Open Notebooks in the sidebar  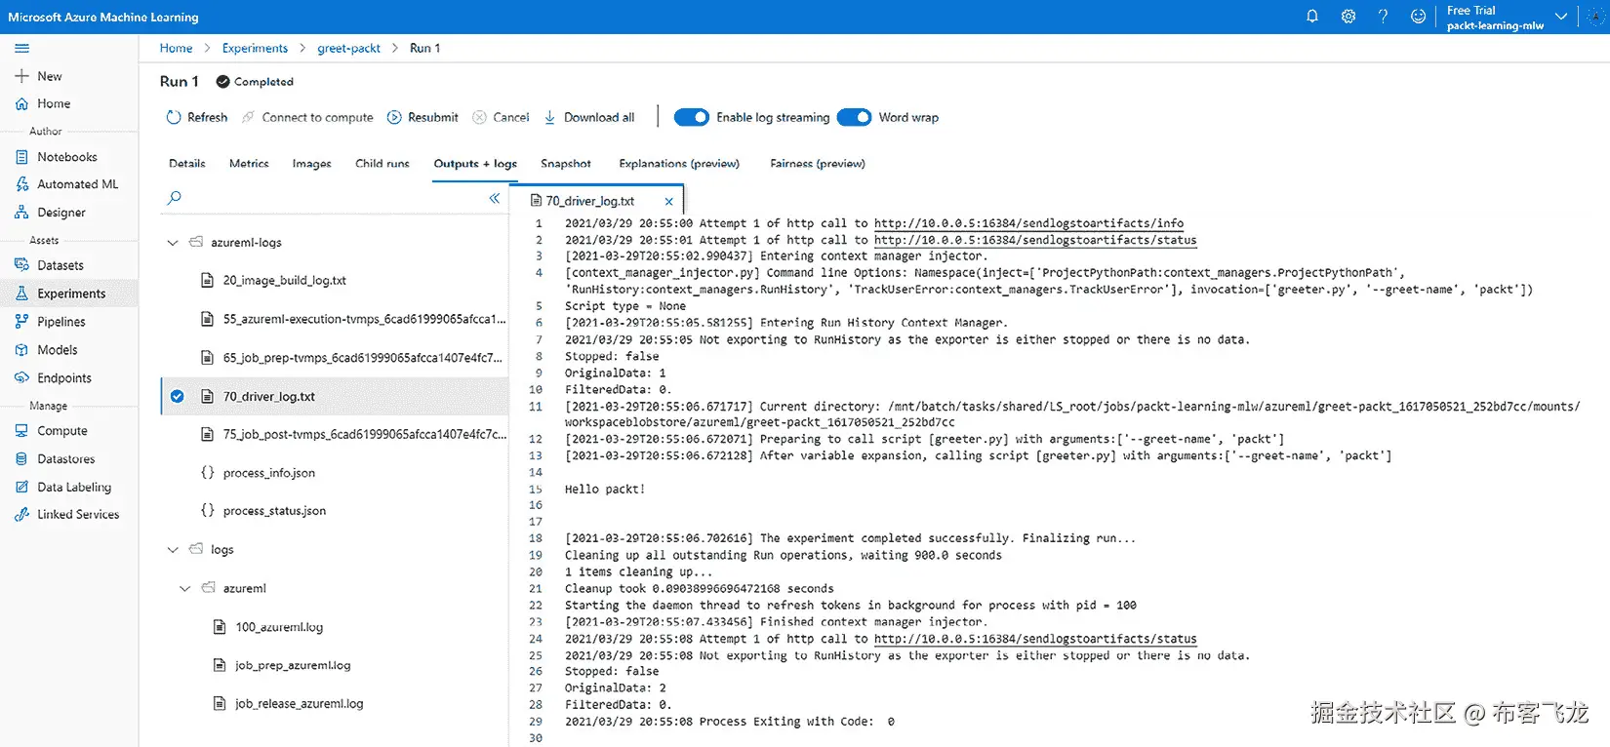[x=57, y=157]
